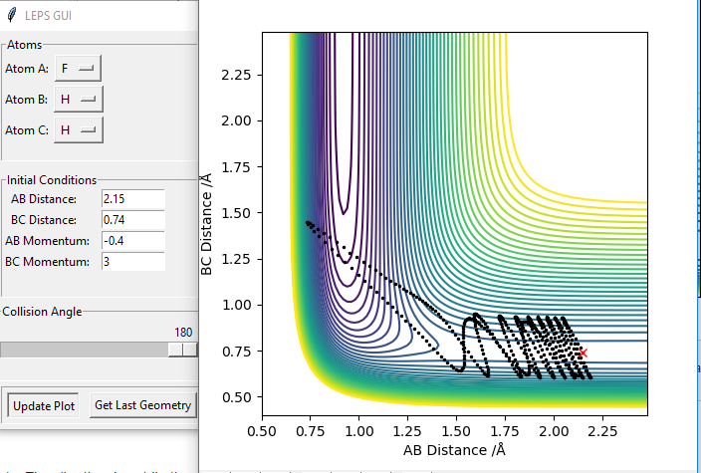This screenshot has width=701, height=473.
Task: Click the BC Distance input field
Action: [x=133, y=219]
